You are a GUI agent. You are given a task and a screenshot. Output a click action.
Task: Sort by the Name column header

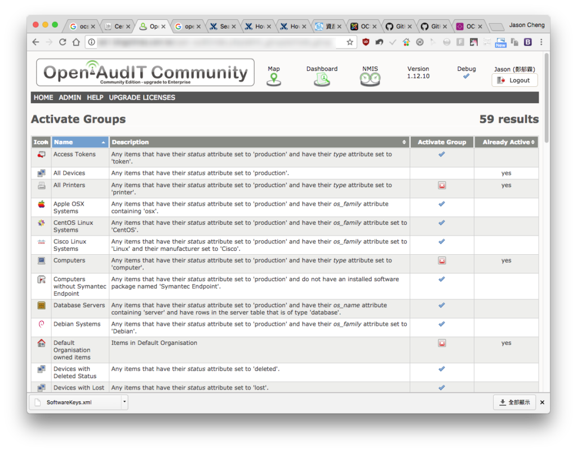click(80, 142)
